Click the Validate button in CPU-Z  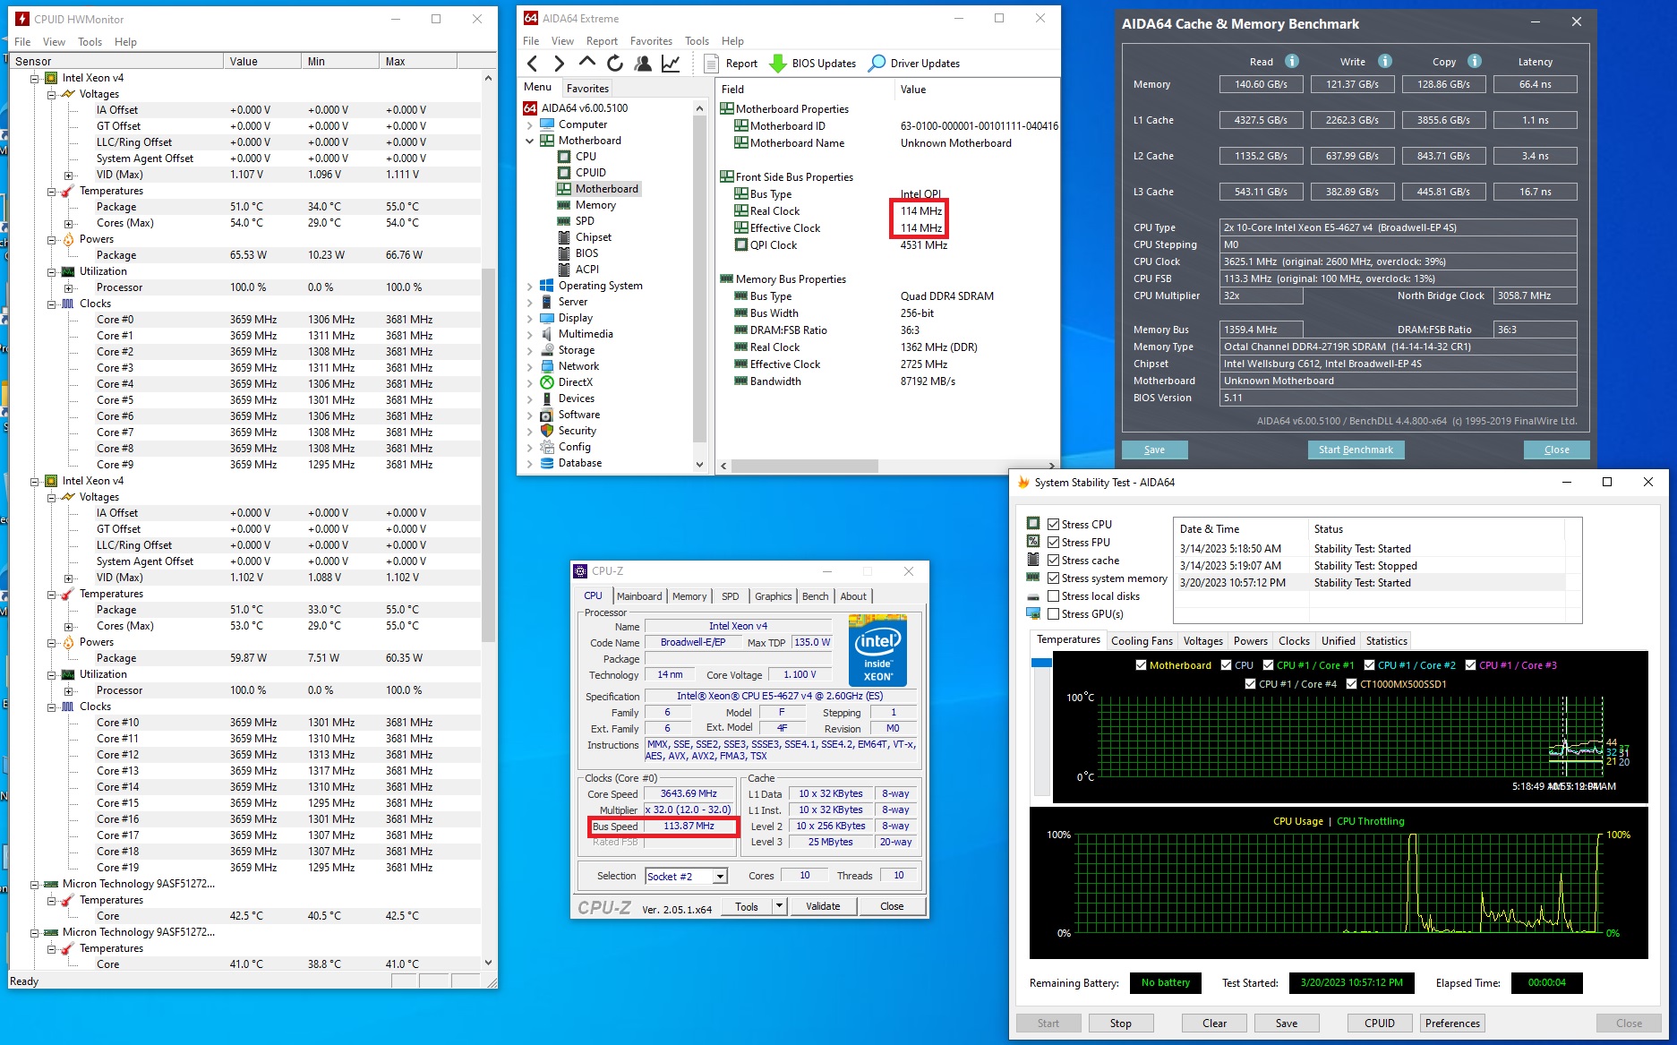pyautogui.click(x=823, y=906)
